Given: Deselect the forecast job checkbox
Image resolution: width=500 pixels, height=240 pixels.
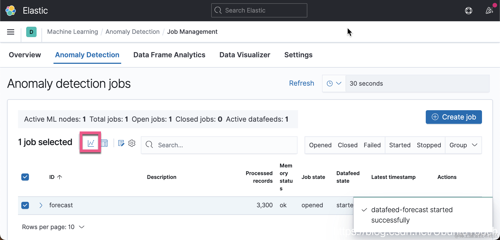Looking at the screenshot, I should click(25, 205).
